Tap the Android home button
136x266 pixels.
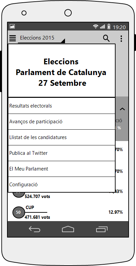pos(68,229)
